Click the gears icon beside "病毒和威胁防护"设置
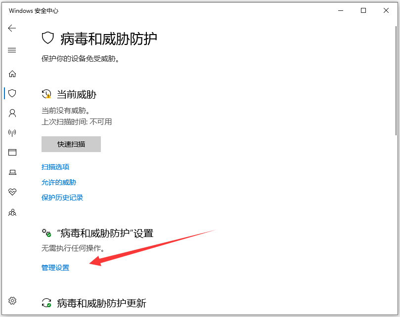Image resolution: width=400 pixels, height=317 pixels. [x=46, y=233]
